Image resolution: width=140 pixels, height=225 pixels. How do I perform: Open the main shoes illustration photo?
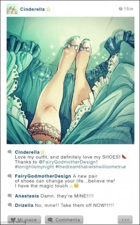pos(70,80)
